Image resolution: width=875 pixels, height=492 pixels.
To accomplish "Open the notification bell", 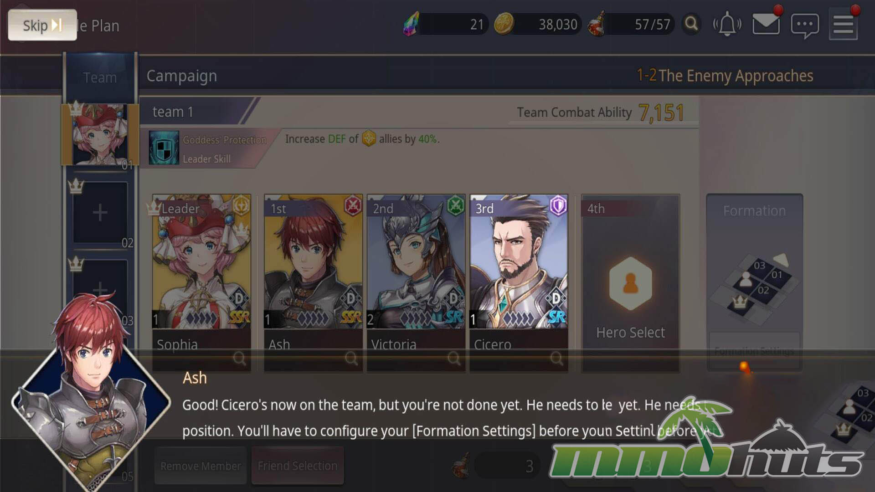I will click(727, 24).
